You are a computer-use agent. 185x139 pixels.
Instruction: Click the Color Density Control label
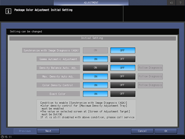click(x=58, y=85)
